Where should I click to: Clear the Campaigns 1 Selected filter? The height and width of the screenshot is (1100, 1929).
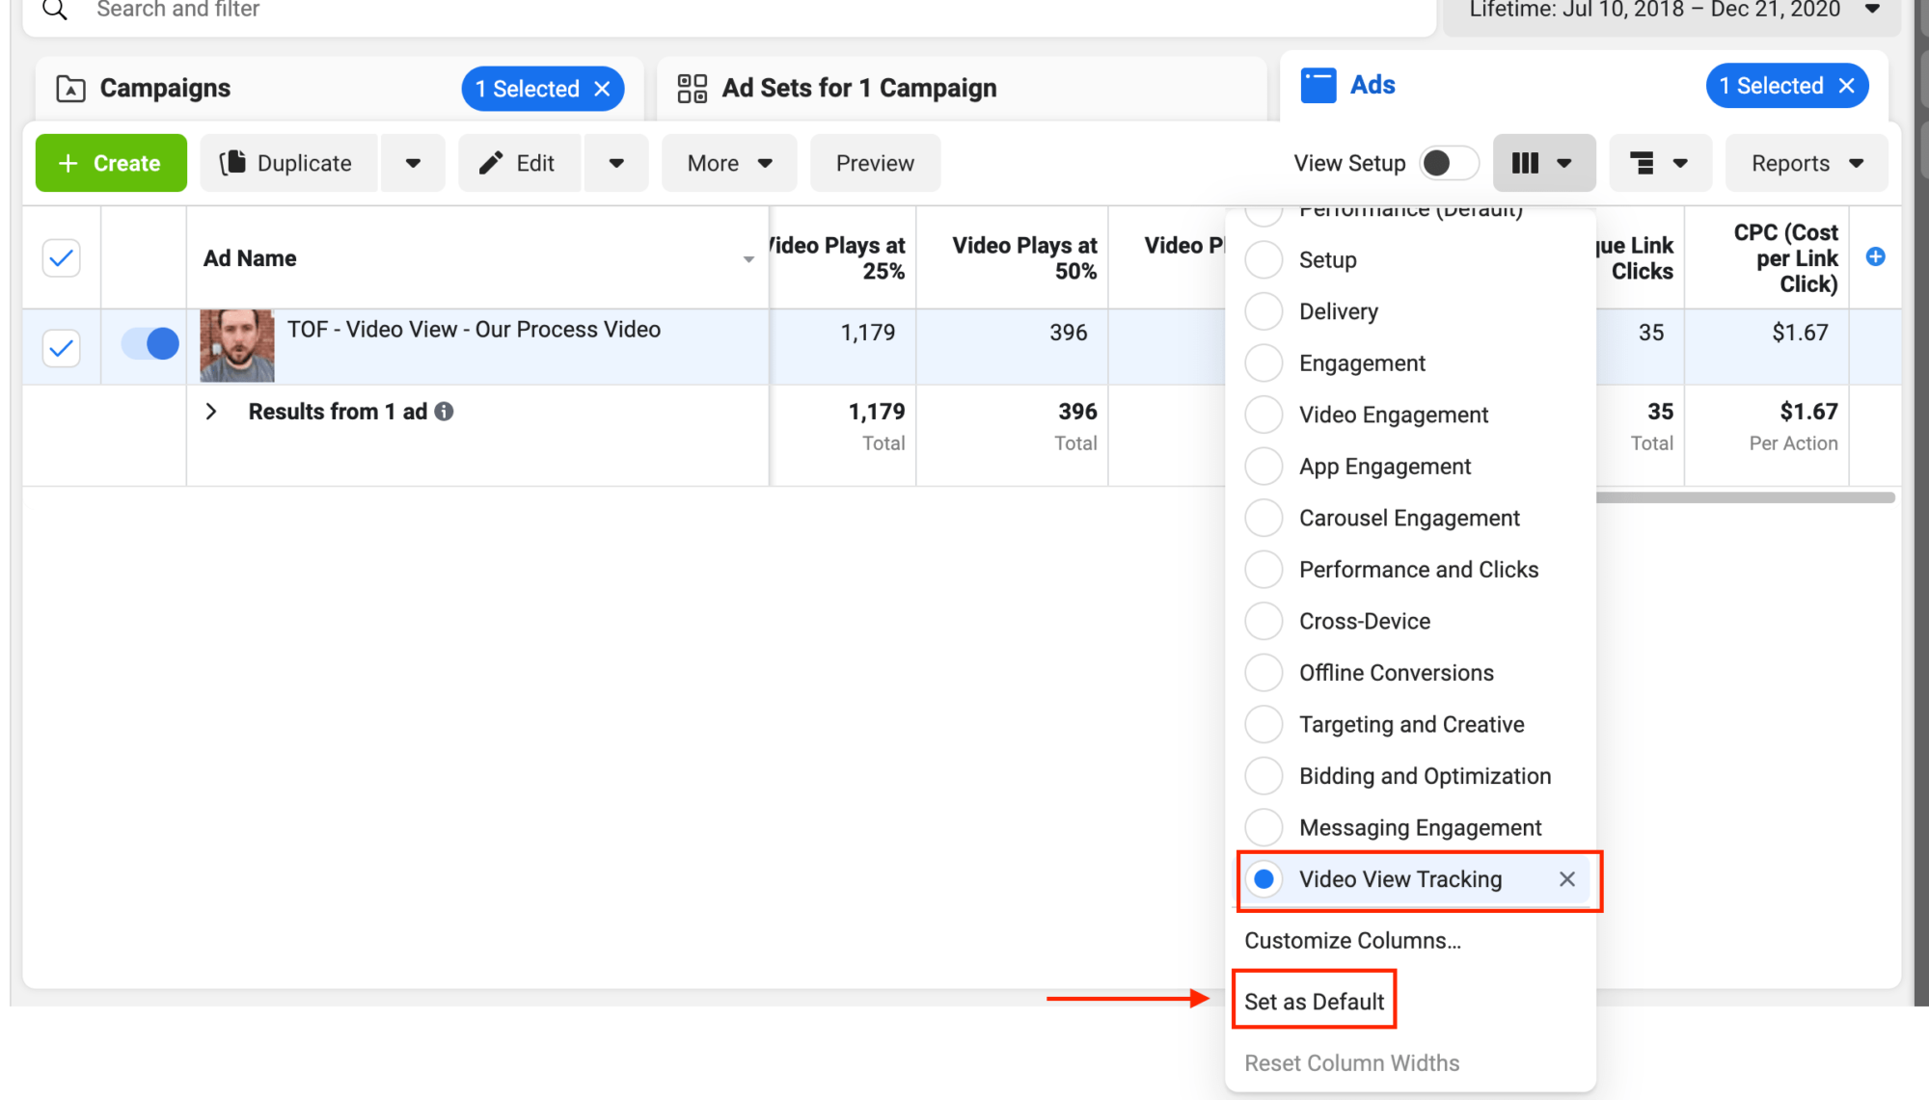[x=603, y=89]
